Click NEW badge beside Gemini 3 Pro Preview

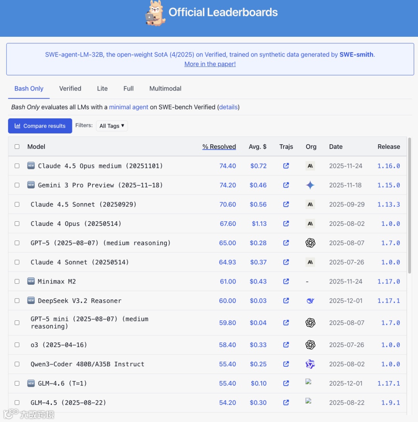31,185
